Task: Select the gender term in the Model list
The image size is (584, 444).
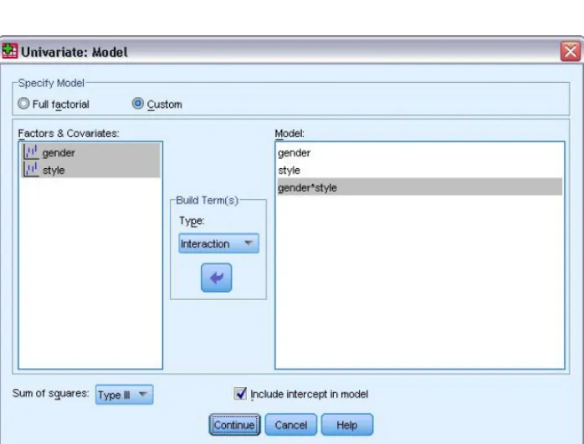Action: click(x=420, y=152)
